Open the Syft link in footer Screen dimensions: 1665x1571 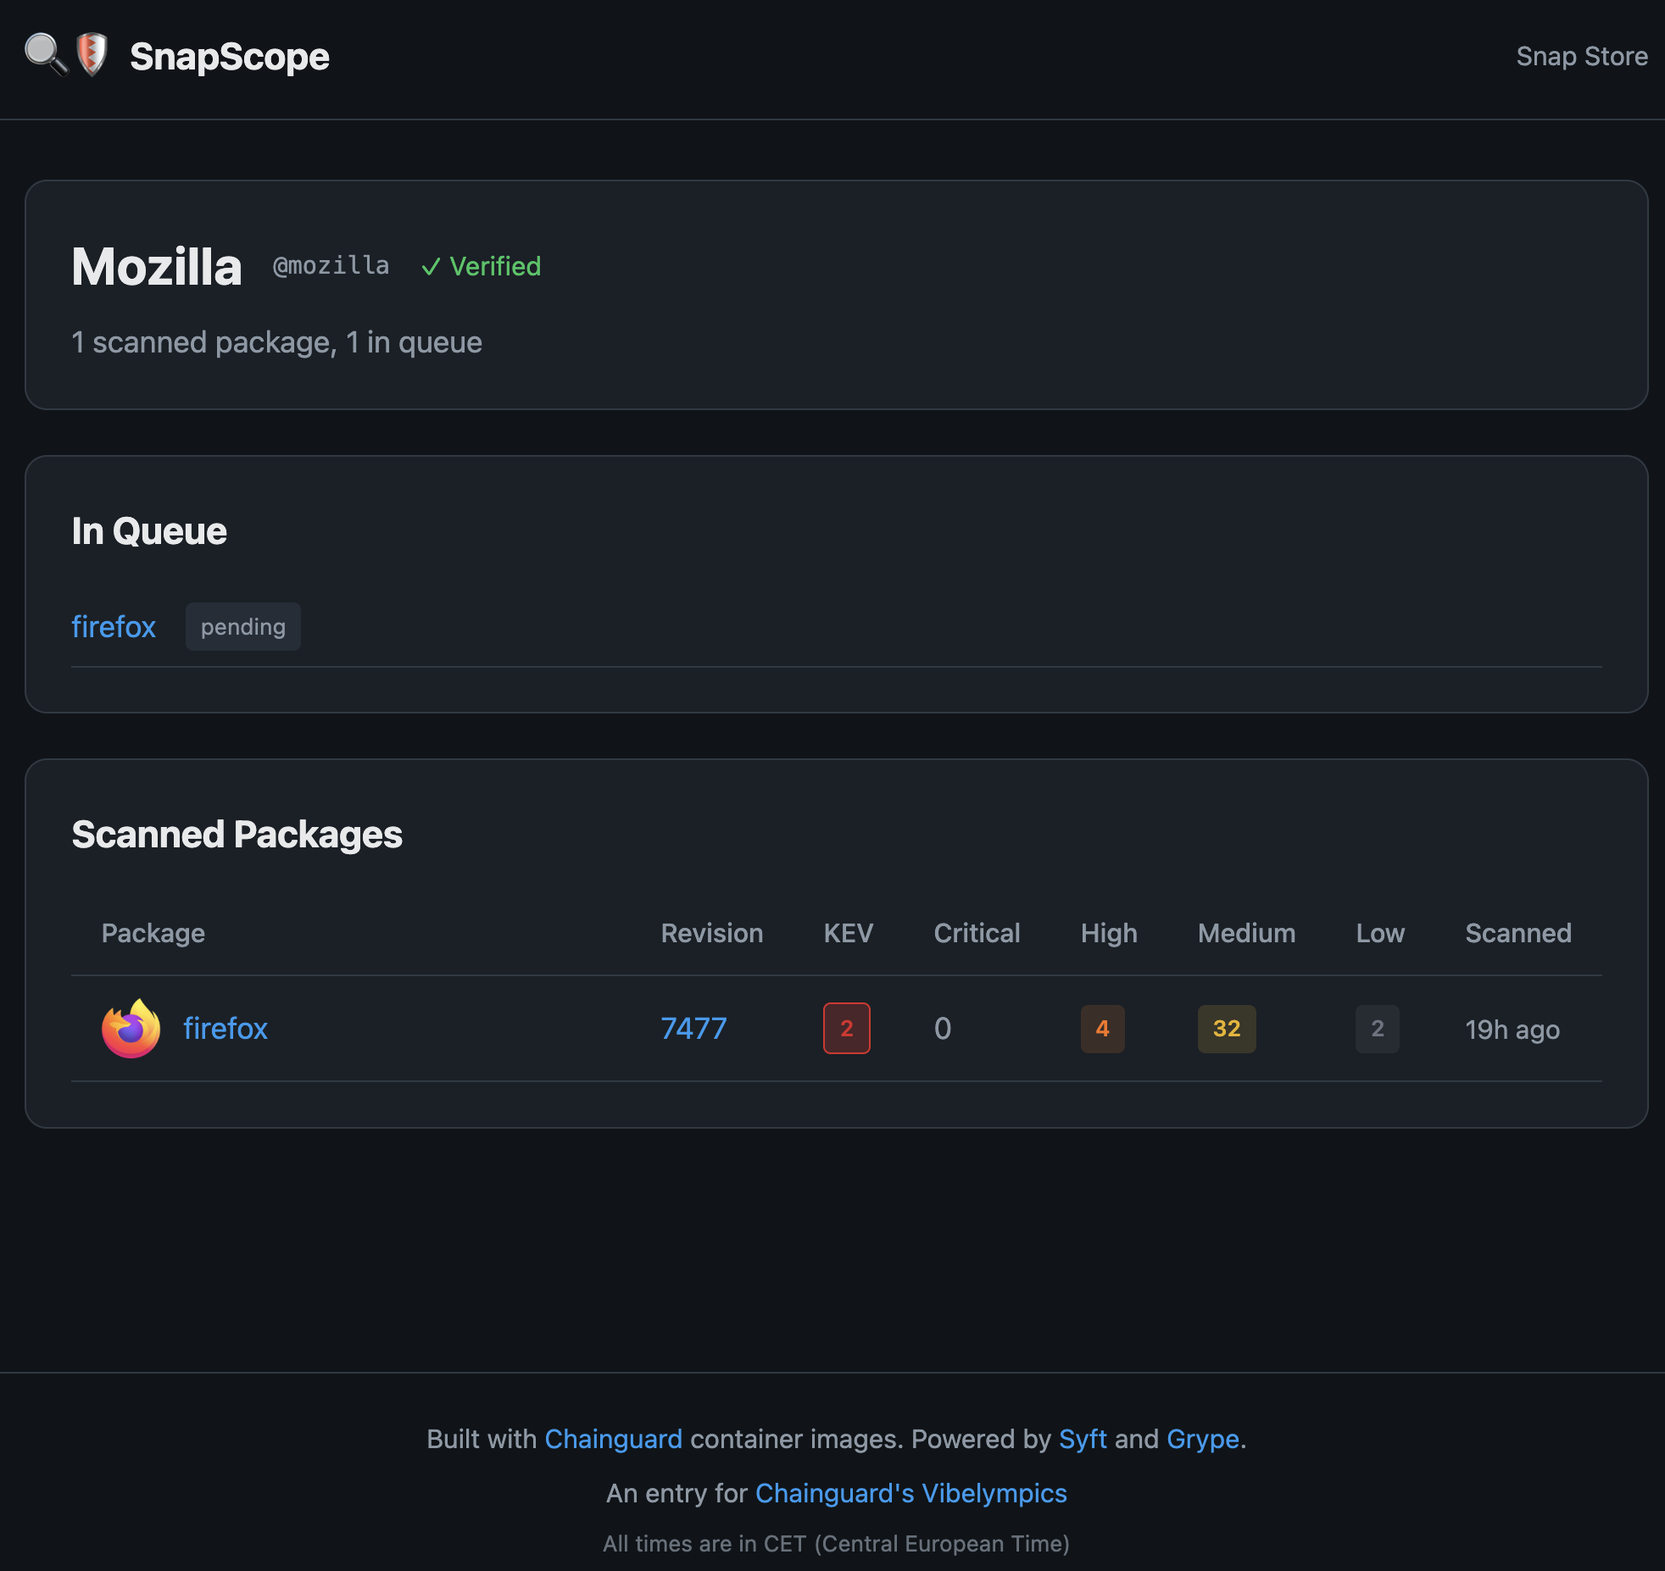pos(1083,1439)
